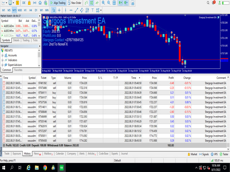Screen dimensions: 230x172
Task: Open the Exposure tab
Action: (x=17, y=154)
